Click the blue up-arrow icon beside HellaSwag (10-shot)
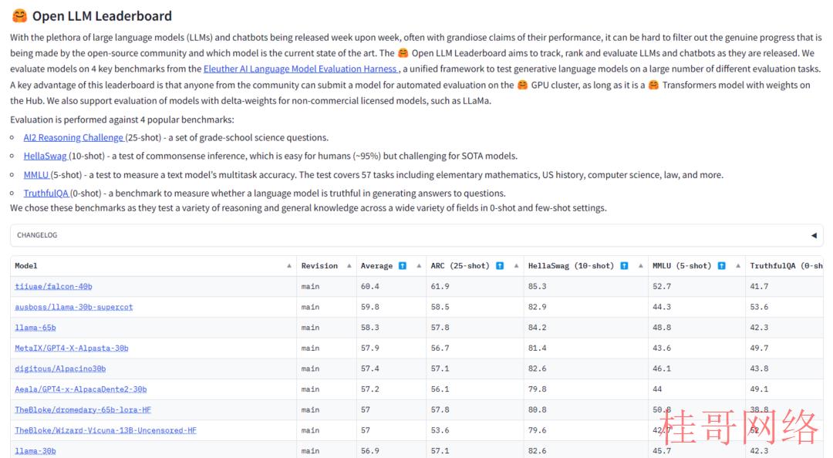The height and width of the screenshot is (458, 833). click(x=624, y=266)
